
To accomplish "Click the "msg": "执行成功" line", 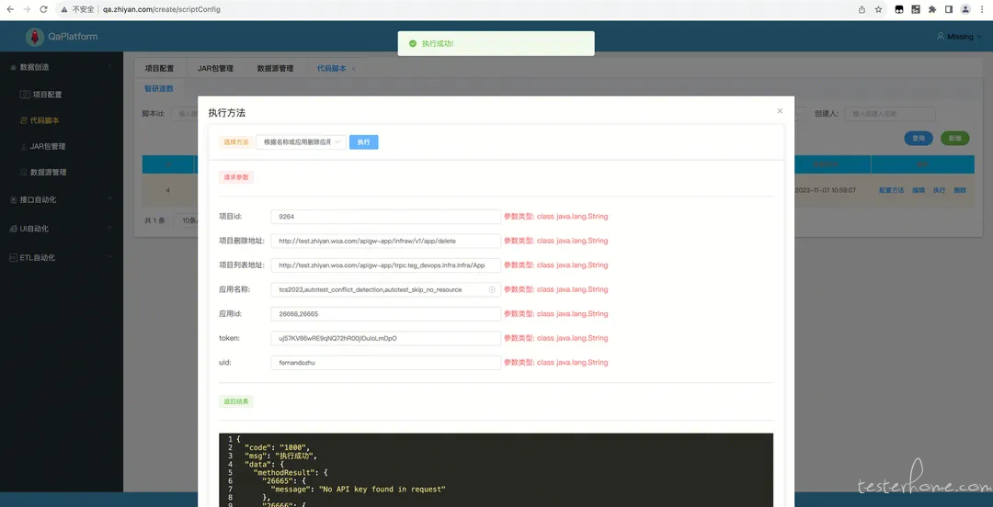I will [280, 456].
